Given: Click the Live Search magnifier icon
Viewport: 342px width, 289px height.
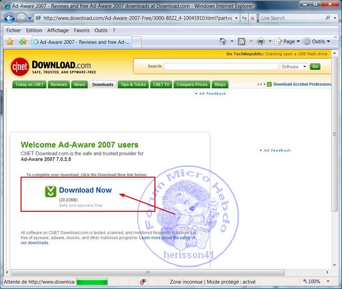Looking at the screenshot, I should (x=327, y=18).
